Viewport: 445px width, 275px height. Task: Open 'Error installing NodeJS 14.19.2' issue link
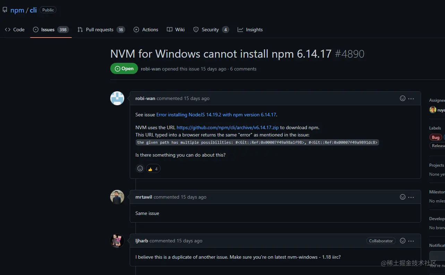coord(216,115)
